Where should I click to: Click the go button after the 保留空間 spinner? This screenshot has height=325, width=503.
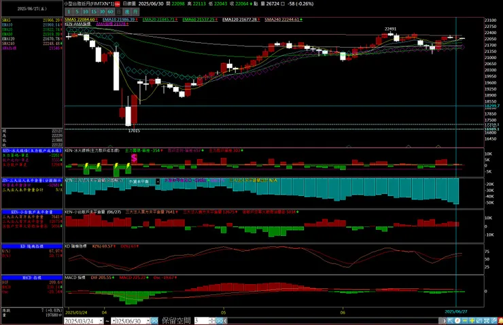[219, 320]
